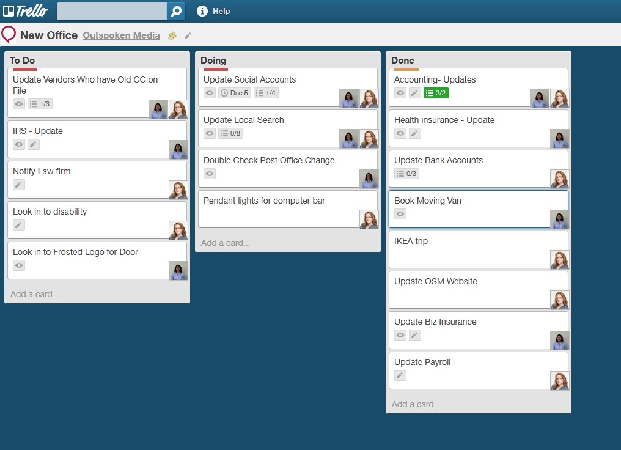The width and height of the screenshot is (621, 450).
Task: Click the red balloon organization logo
Action: [x=9, y=35]
